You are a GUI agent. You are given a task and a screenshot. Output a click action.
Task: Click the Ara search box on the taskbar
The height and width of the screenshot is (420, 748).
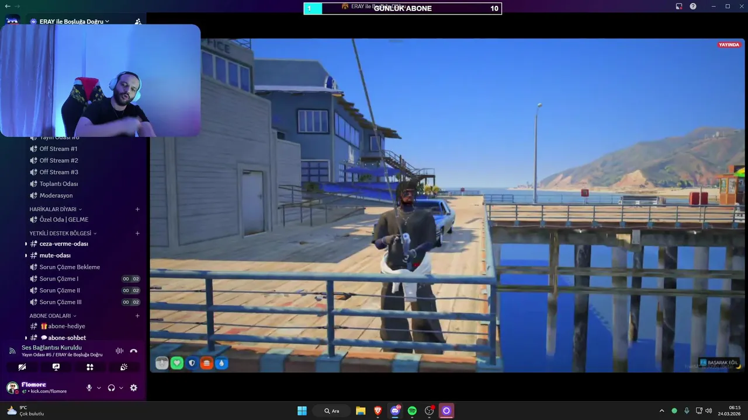(x=332, y=411)
